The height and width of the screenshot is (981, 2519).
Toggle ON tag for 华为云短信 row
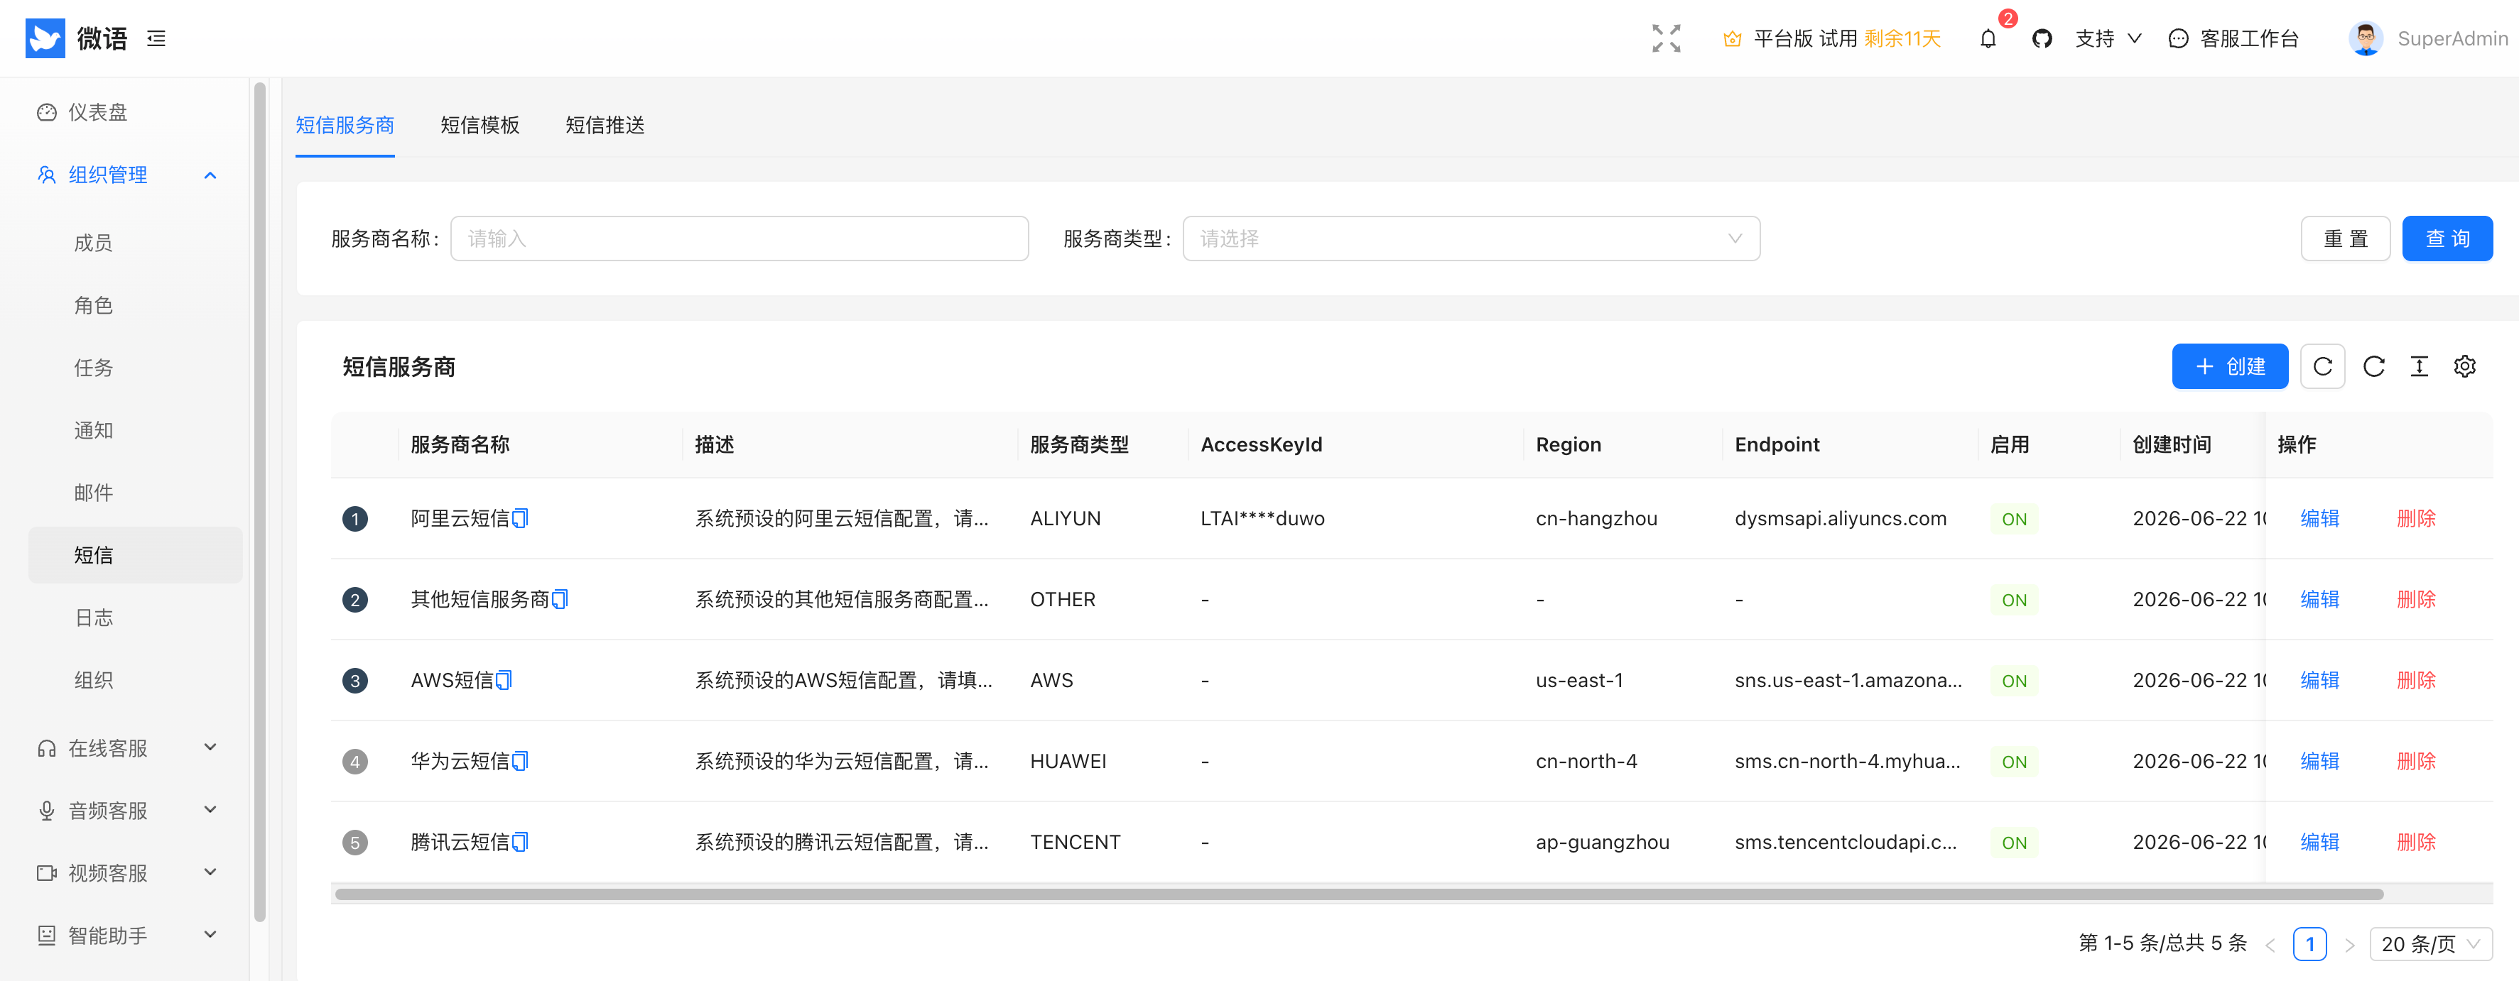(x=2013, y=762)
